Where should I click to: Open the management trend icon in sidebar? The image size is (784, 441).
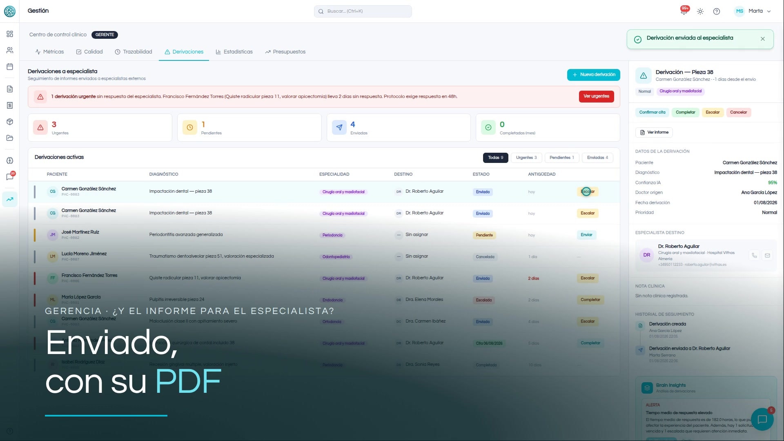(10, 199)
